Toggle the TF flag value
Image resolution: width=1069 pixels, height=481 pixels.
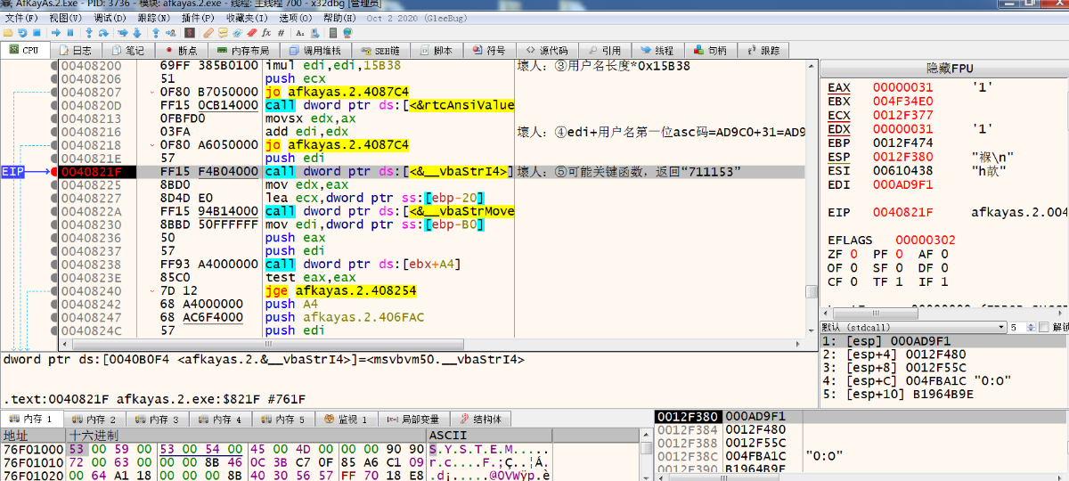point(898,281)
